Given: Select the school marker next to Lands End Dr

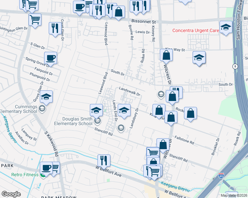Looking at the screenshot, I should click(124, 110).
